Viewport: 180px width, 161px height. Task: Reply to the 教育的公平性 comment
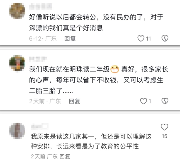pyautogui.click(x=65, y=156)
